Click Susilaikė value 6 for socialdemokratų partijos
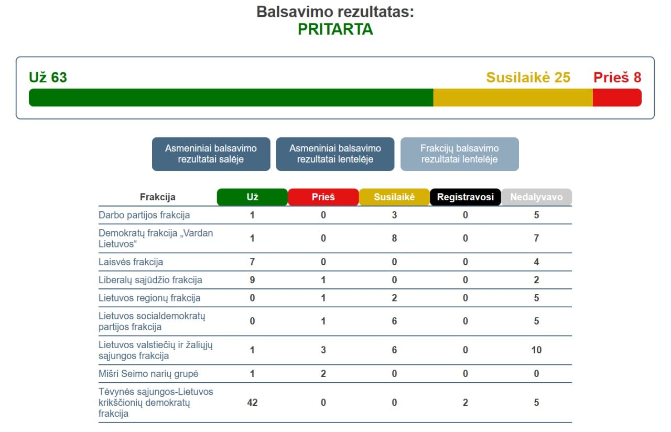The height and width of the screenshot is (432, 671). point(394,321)
